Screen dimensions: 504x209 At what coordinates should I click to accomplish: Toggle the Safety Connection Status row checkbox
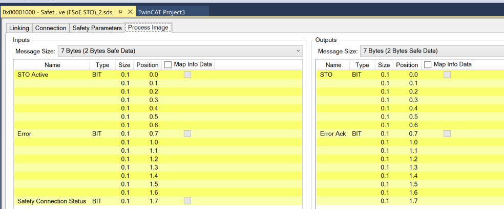[x=187, y=201]
